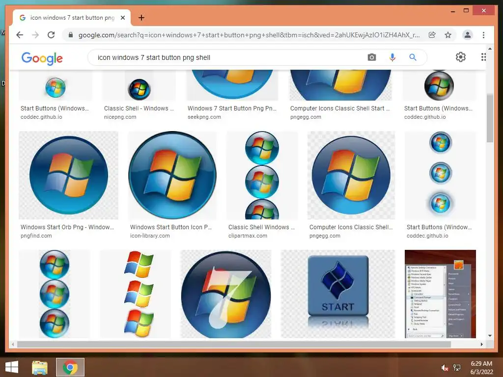Viewport: 503px width, 377px height.
Task: Go back to the previous page
Action: click(20, 35)
